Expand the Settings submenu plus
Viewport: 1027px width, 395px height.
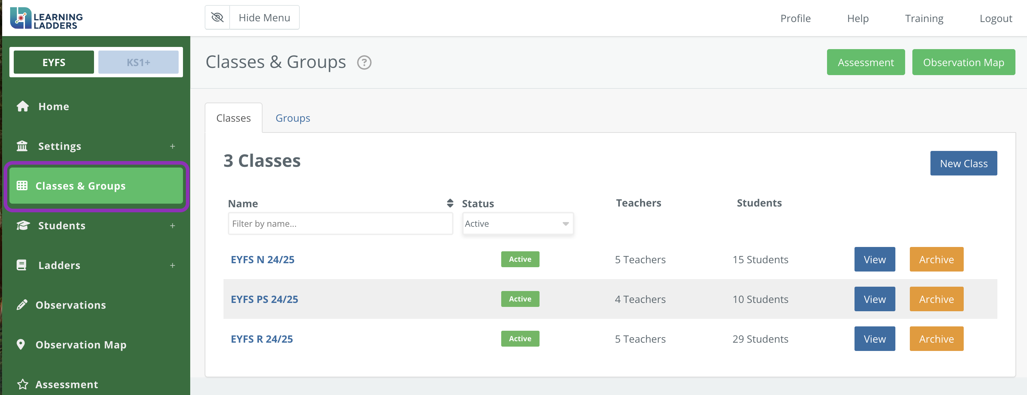172,146
